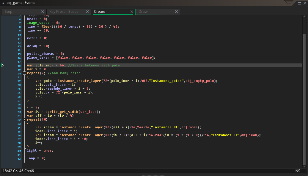Click the 'image_speed = 0;' line

coord(43,23)
